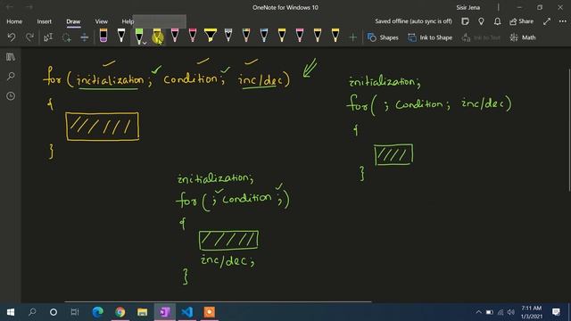The image size is (571, 321).
Task: Open the clock showing 7:11 AM
Action: point(532,312)
